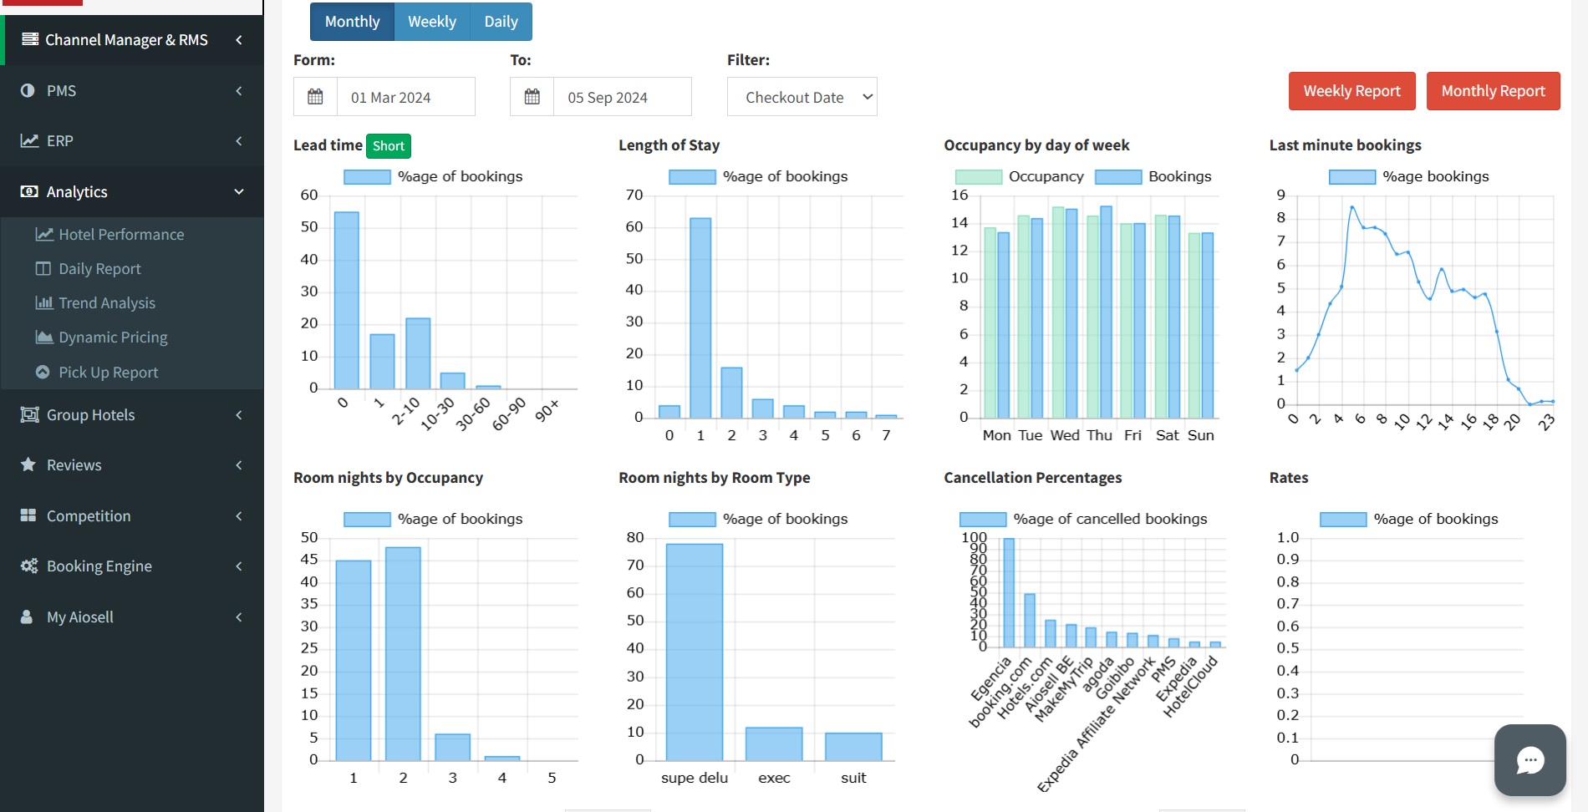The width and height of the screenshot is (1588, 812).
Task: Click the supe delu bar in Room Type chart
Action: click(695, 652)
